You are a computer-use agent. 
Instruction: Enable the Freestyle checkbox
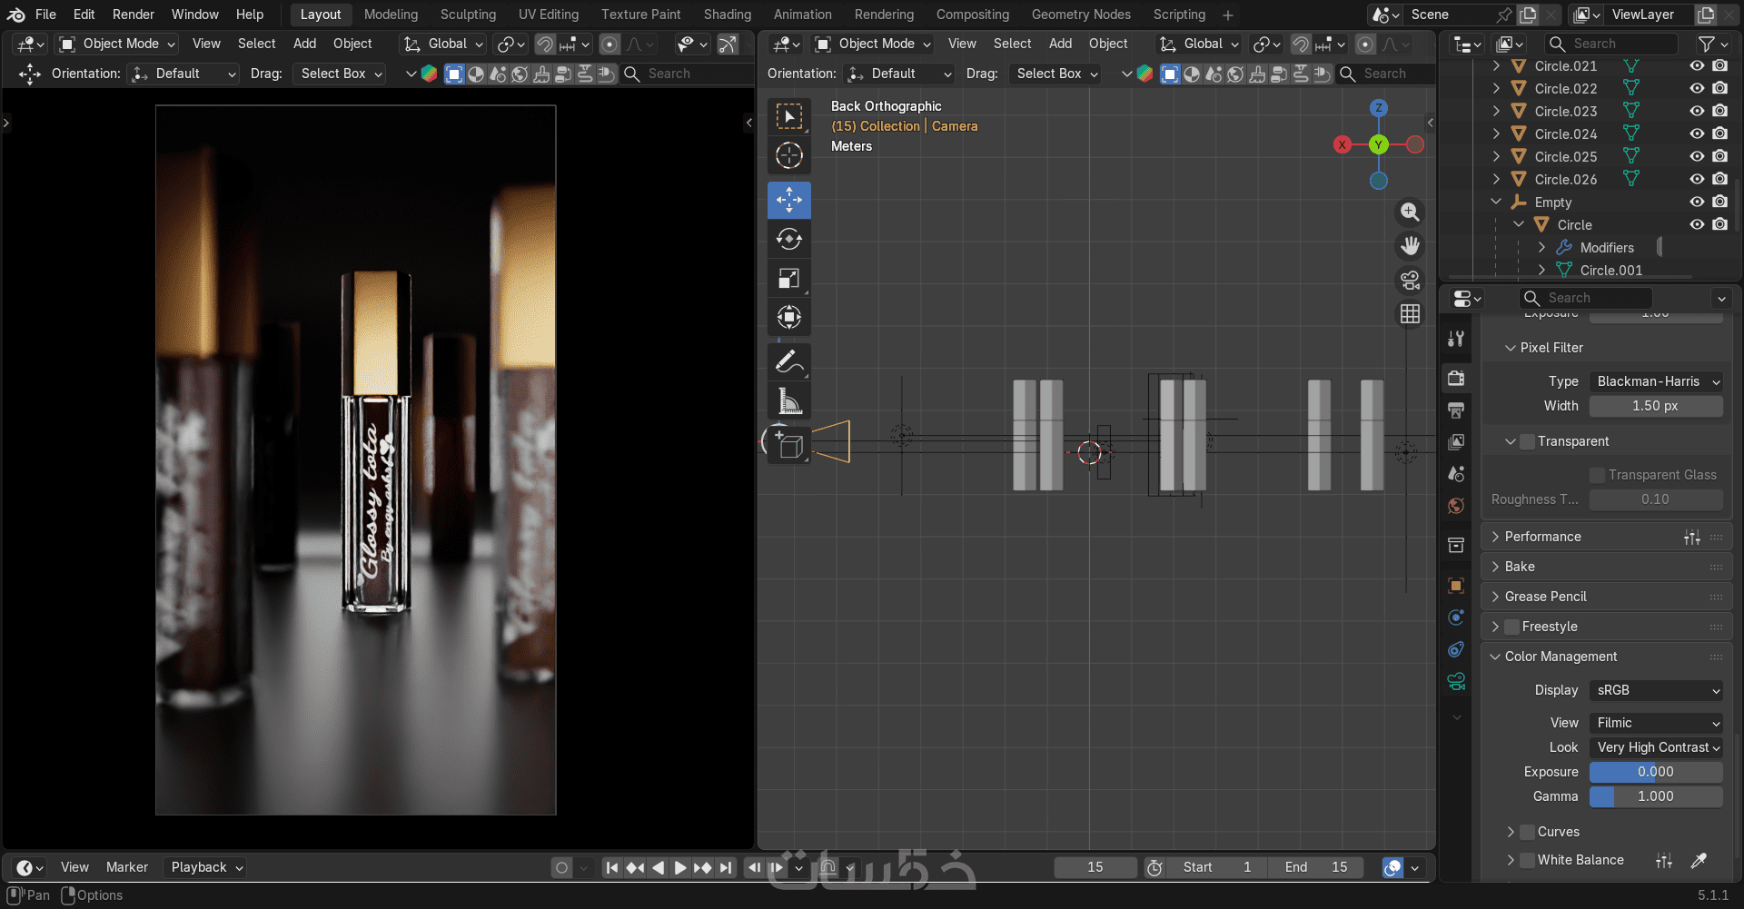tap(1512, 627)
